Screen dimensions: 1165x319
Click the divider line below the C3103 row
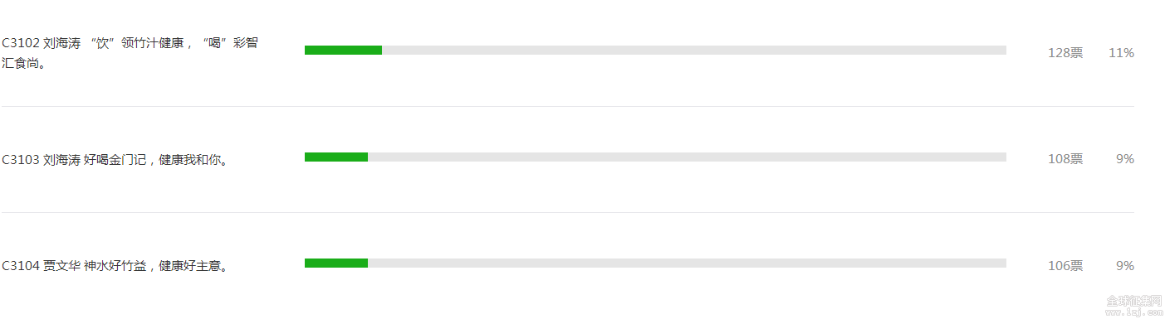click(568, 212)
